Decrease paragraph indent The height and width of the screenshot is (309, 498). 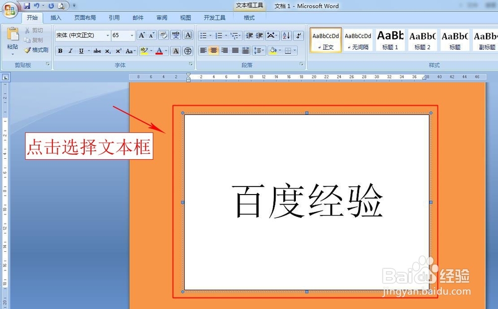point(249,35)
